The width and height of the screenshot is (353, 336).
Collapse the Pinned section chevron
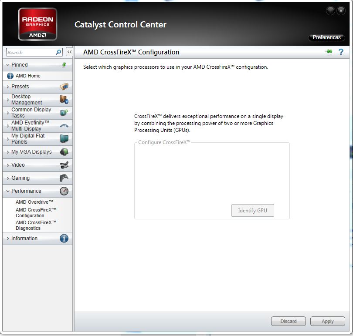(x=8, y=65)
